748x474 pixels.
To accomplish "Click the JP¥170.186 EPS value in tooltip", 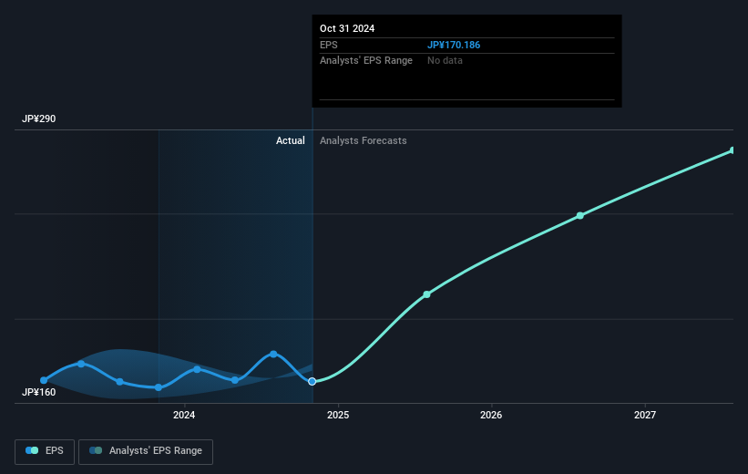I will tap(454, 45).
